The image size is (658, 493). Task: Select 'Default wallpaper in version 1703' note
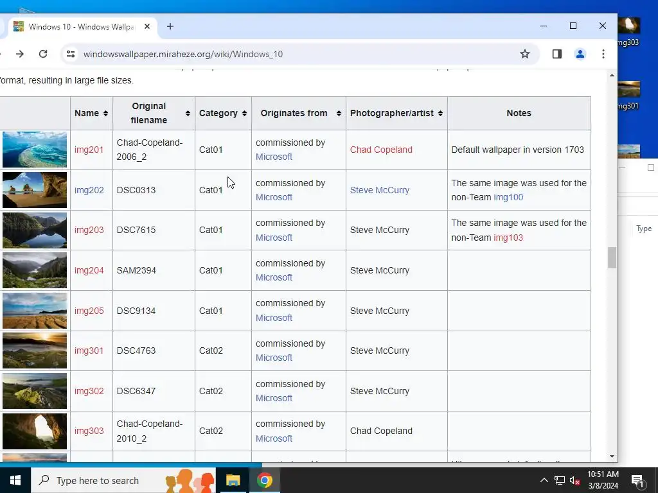click(517, 150)
